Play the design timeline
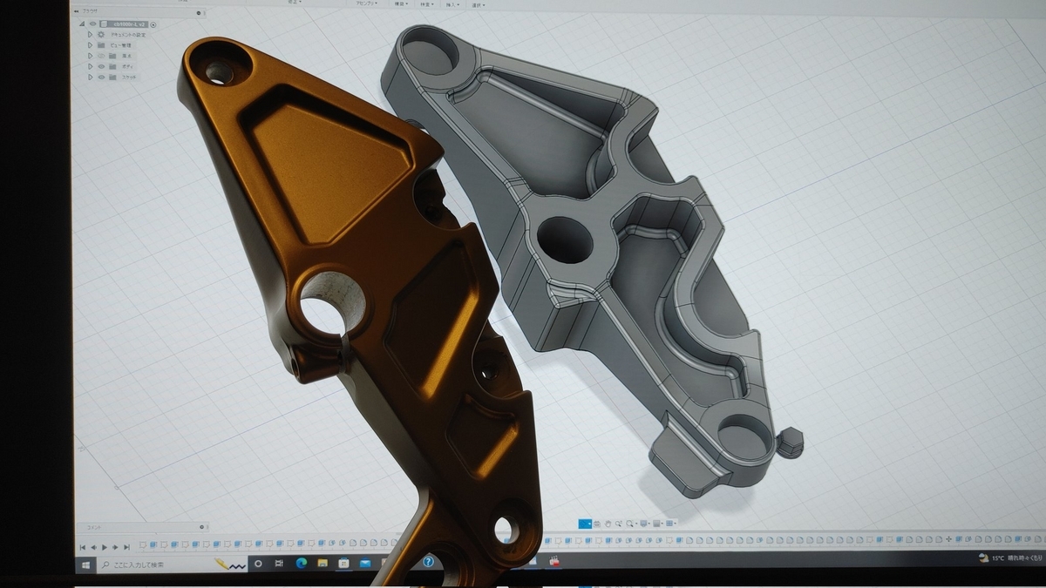1046x588 pixels. tap(105, 547)
